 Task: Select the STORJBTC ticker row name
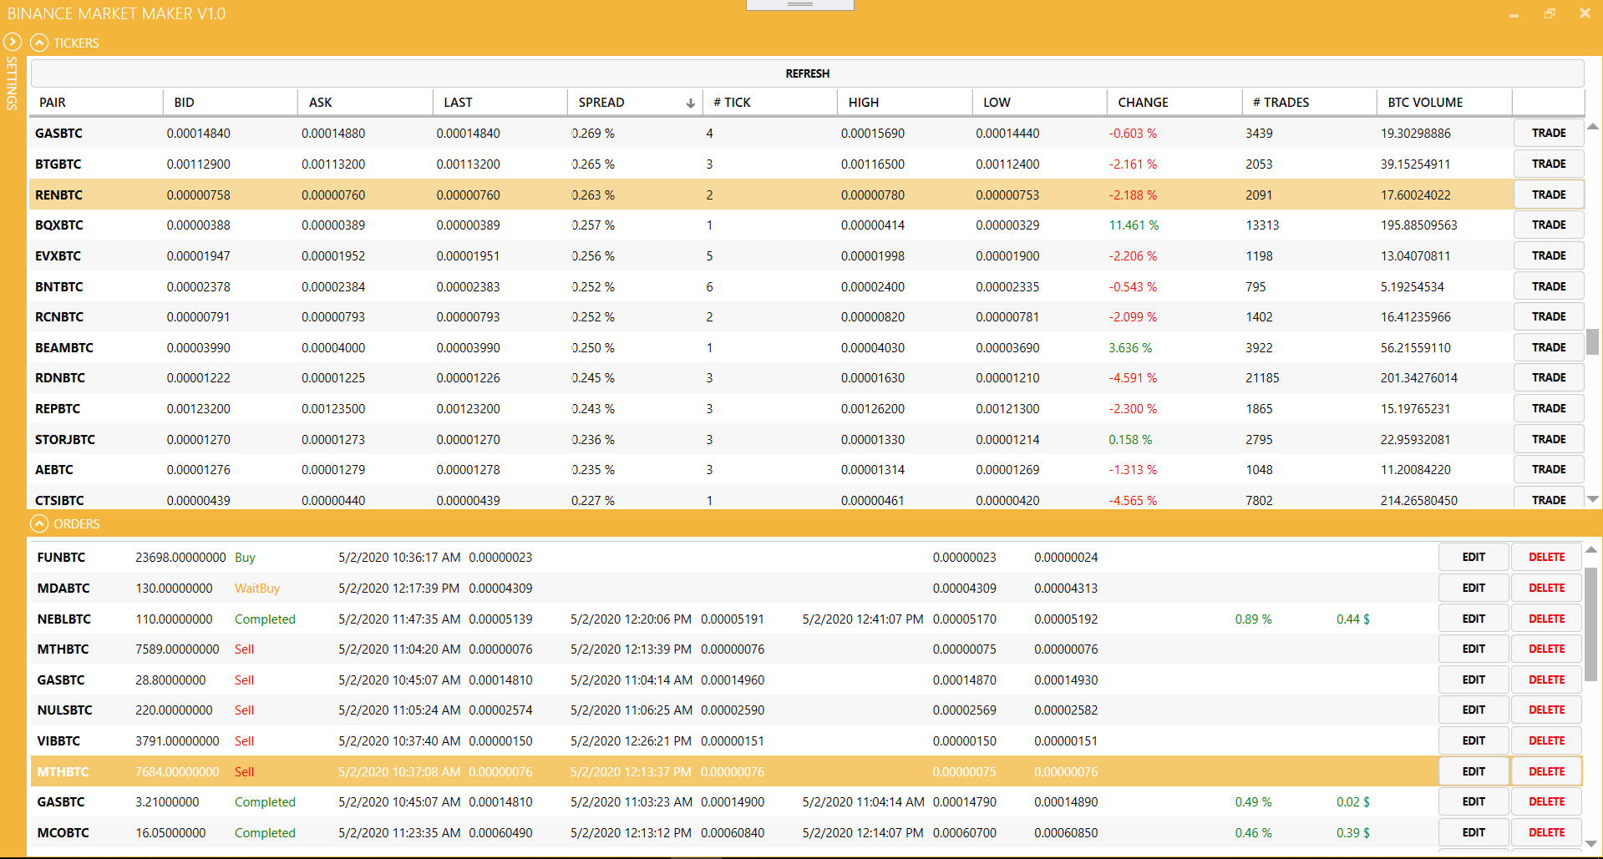tap(65, 439)
